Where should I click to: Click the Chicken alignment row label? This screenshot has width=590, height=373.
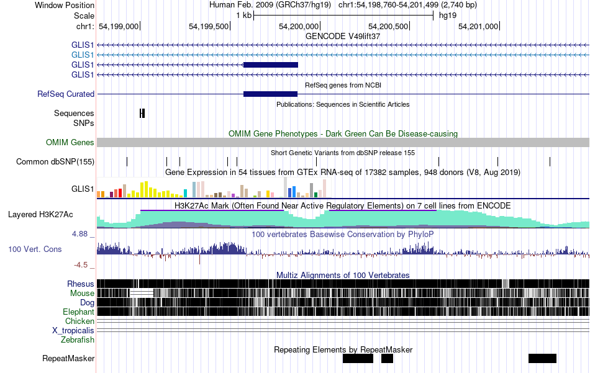[x=79, y=321]
